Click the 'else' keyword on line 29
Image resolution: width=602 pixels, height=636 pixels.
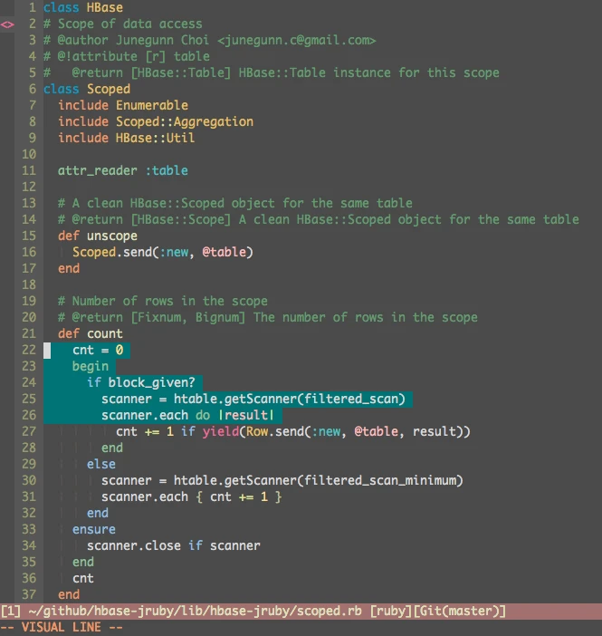pyautogui.click(x=101, y=464)
